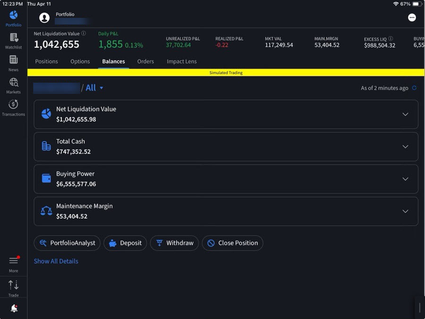Open notifications bell icon
Image resolution: width=425 pixels, height=319 pixels.
click(x=14, y=308)
